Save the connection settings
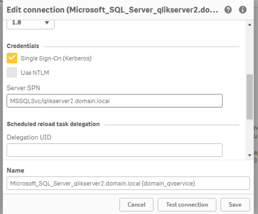Viewport: 258px width, 214px height. pos(235,205)
